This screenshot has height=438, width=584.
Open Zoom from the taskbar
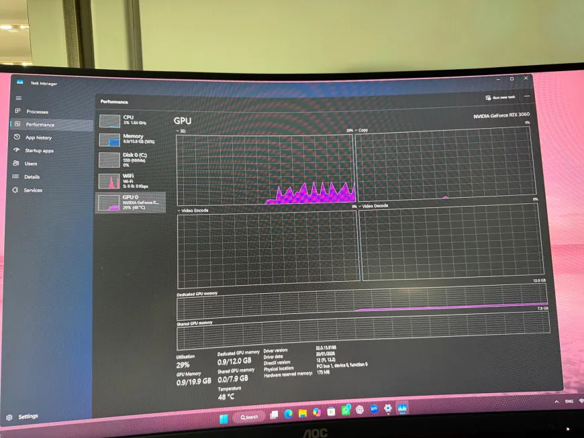374,409
